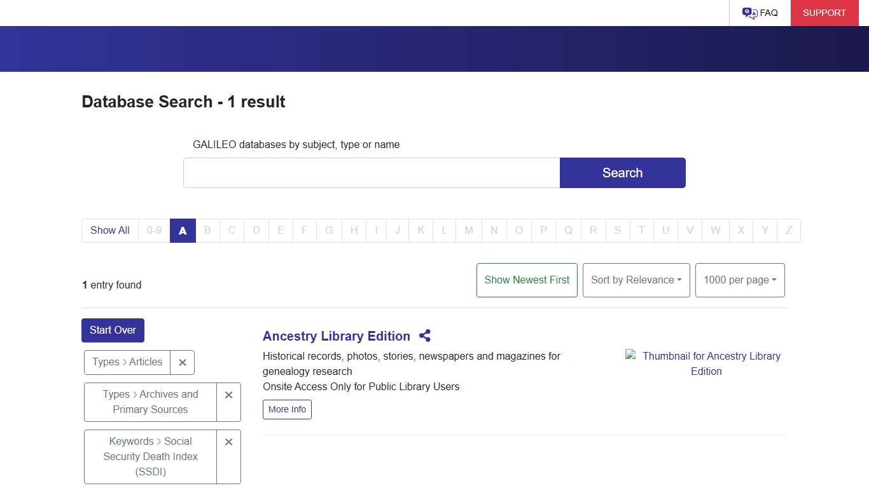Go to the SUPPORT tab
This screenshot has width=869, height=488.
pos(824,13)
